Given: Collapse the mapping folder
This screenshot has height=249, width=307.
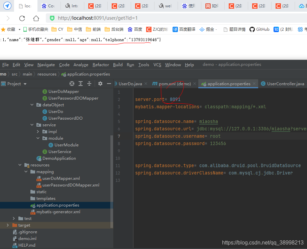Looking at the screenshot, I should 26,171.
